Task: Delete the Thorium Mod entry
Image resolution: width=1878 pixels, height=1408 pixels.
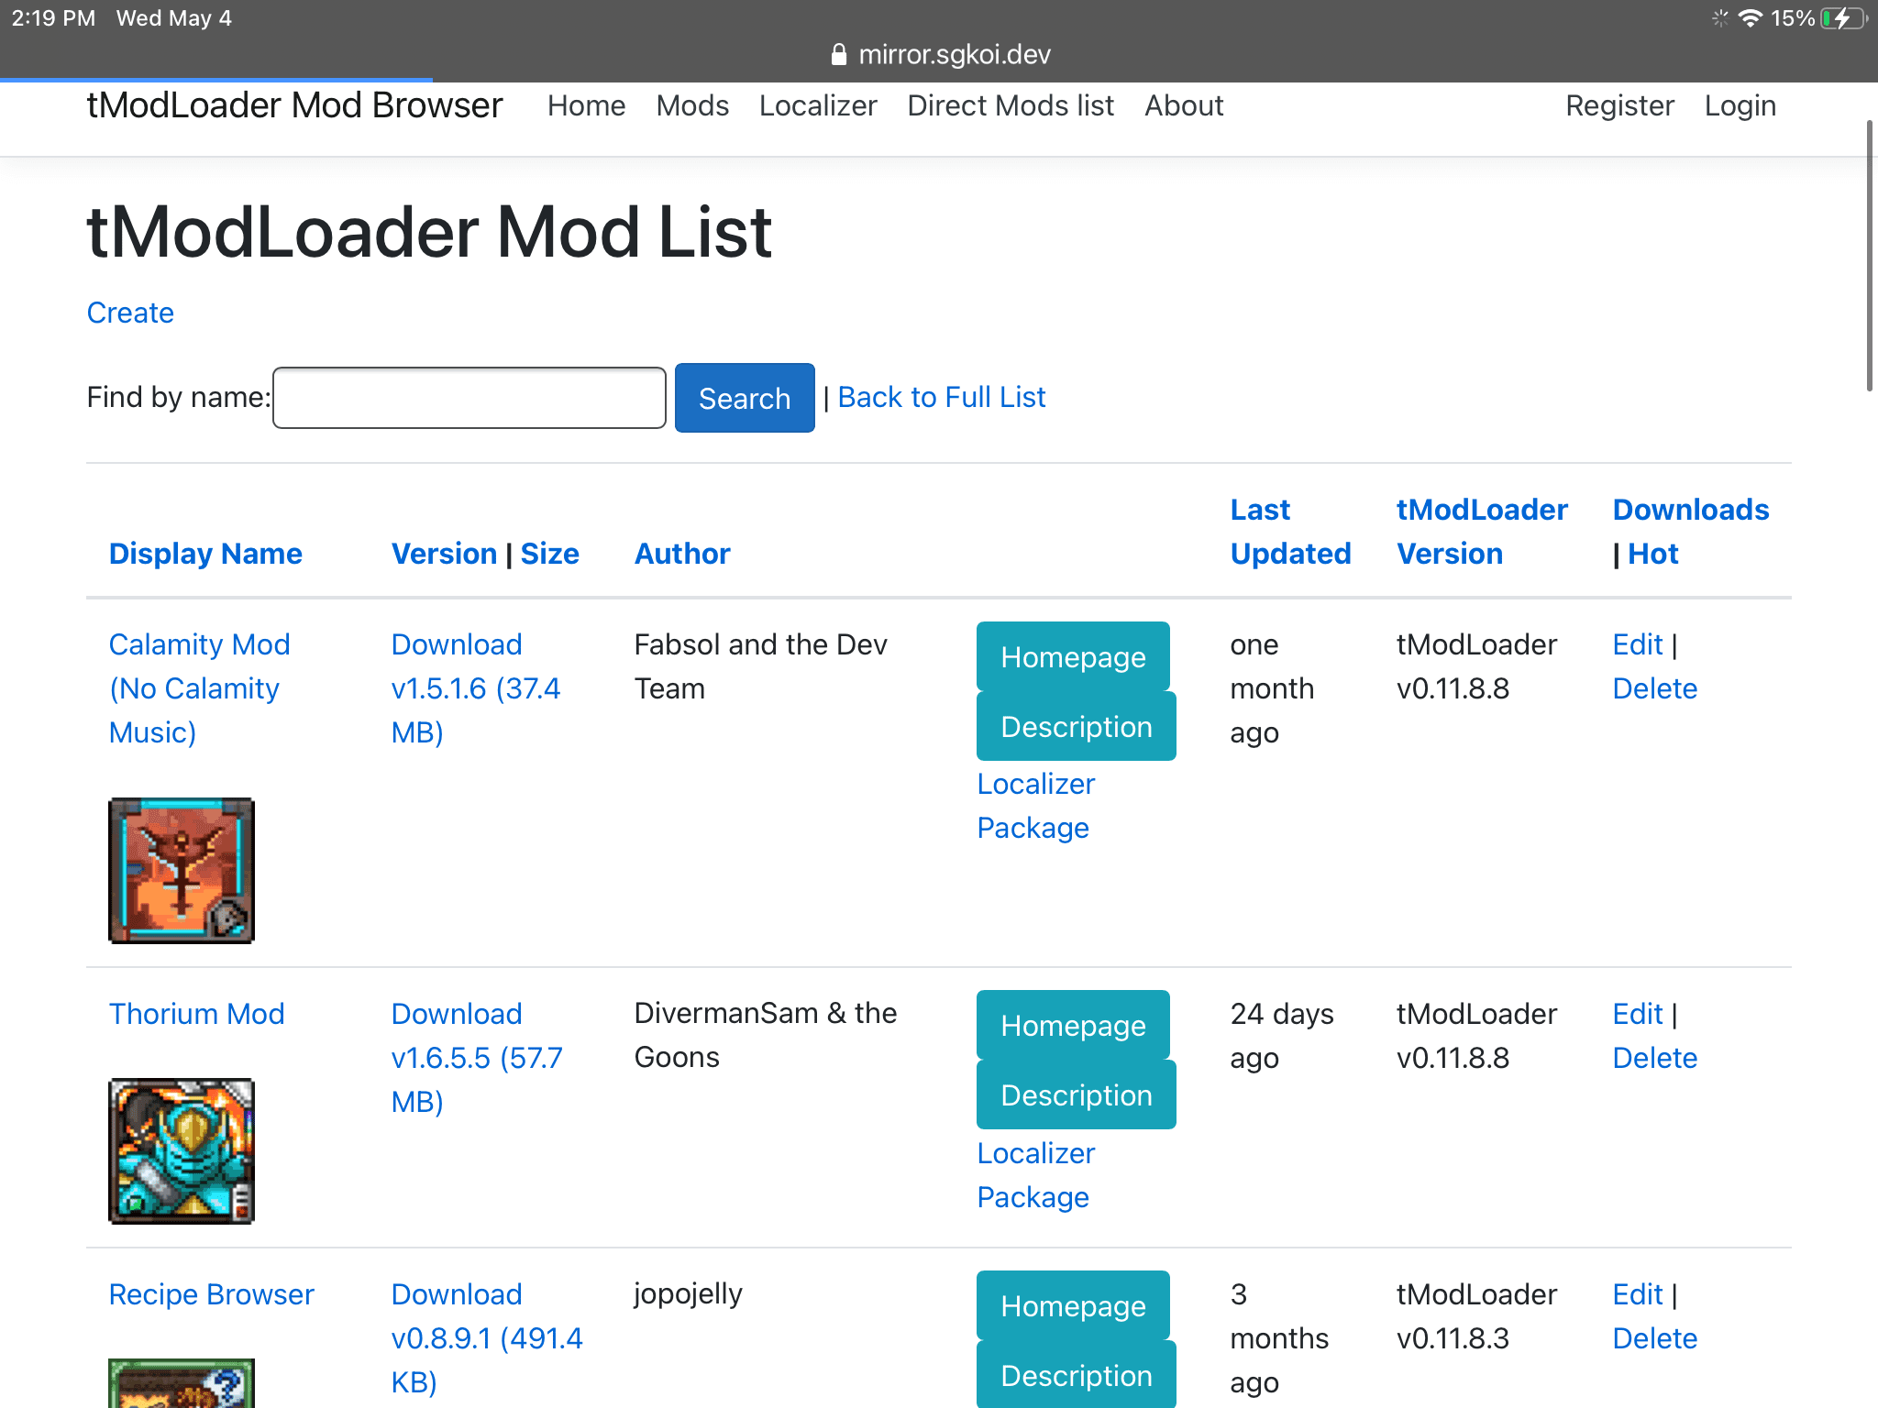Action: 1655,1058
